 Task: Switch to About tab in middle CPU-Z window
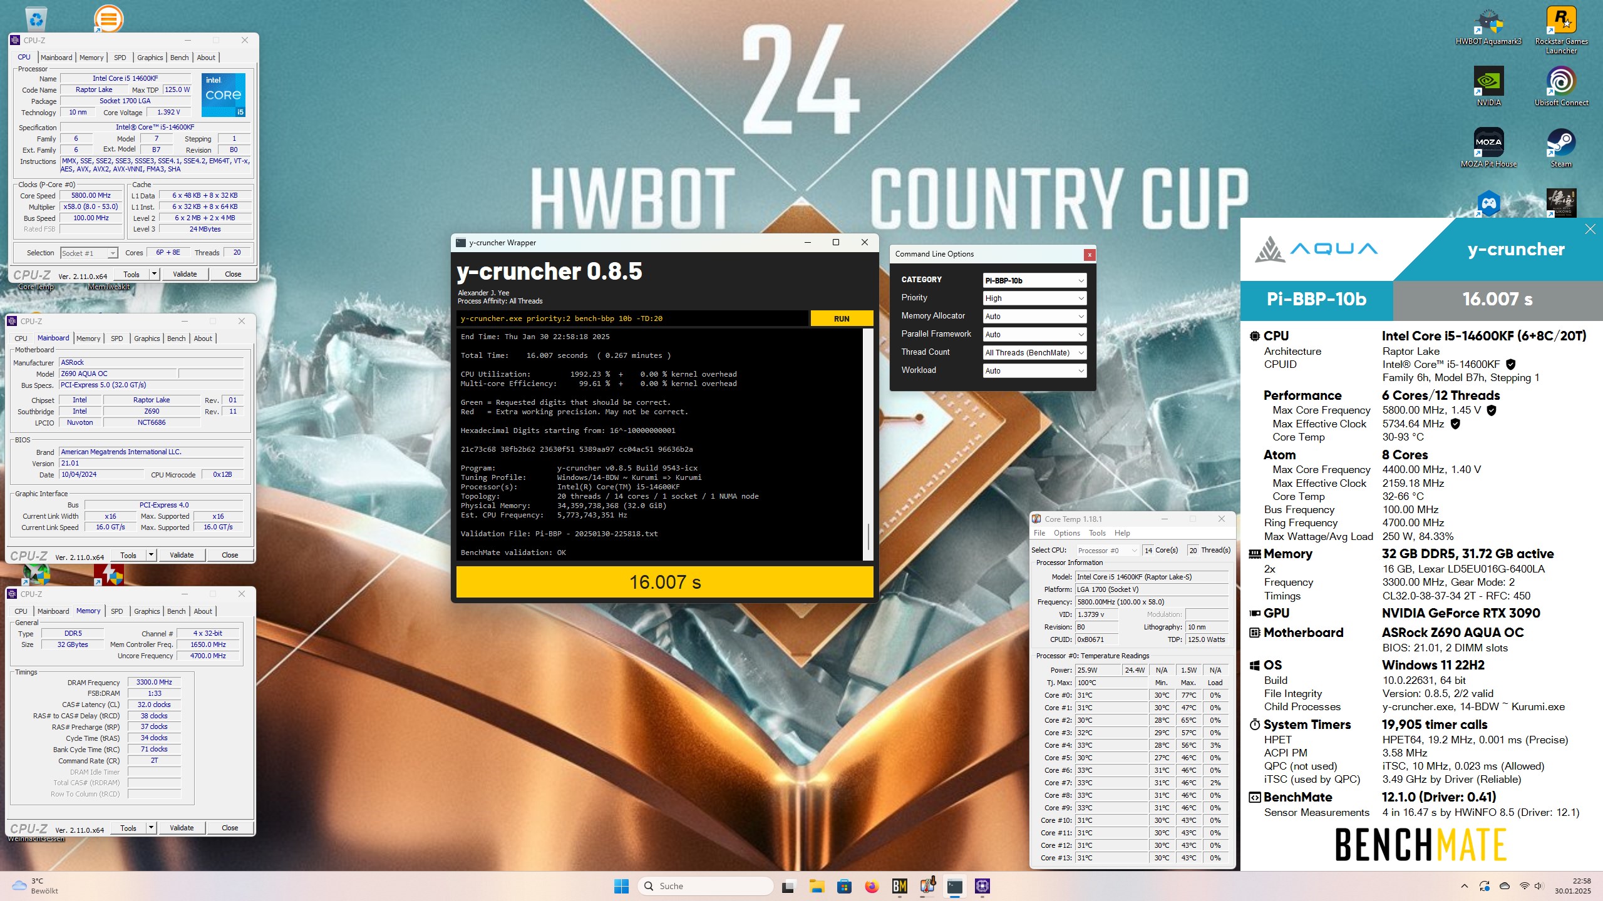pyautogui.click(x=203, y=339)
